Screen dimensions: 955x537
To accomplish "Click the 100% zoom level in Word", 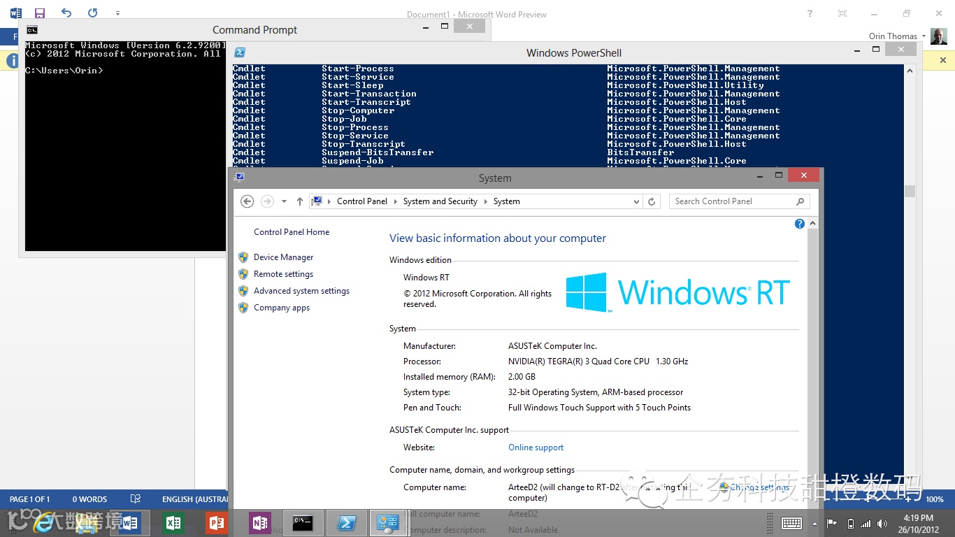I will click(935, 499).
